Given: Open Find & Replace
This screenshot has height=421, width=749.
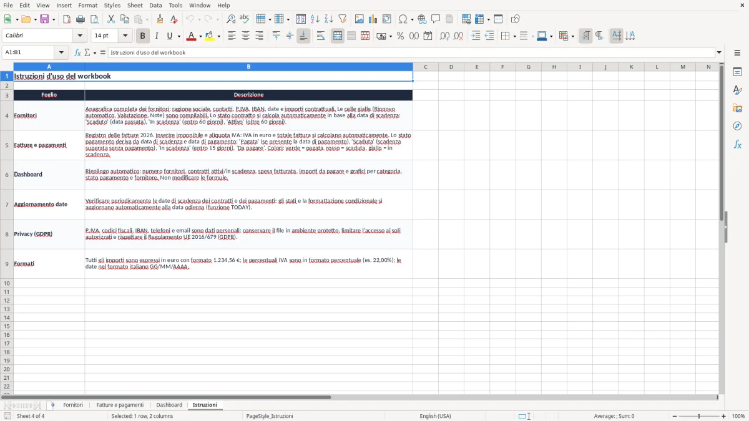Looking at the screenshot, I should (x=230, y=19).
